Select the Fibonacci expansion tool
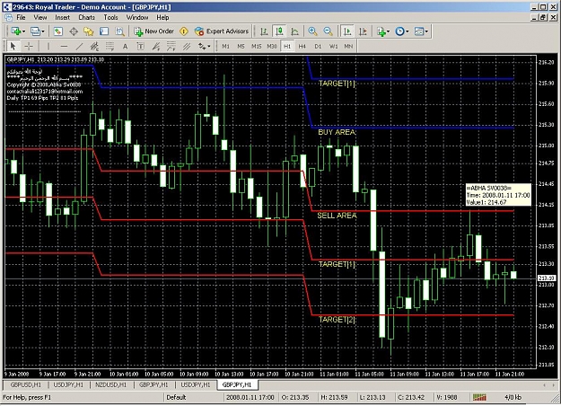 [171, 46]
